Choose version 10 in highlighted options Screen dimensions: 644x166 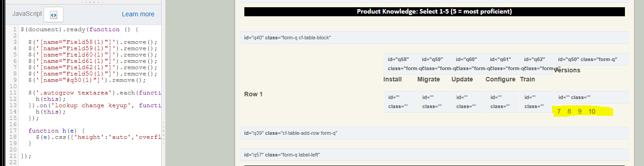[x=591, y=111]
